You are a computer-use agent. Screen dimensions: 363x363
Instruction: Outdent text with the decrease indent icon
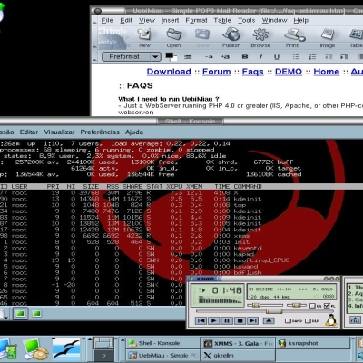329,56
